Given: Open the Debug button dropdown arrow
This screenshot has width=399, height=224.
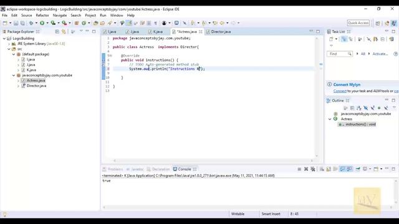Looking at the screenshot, I should 36,23.
